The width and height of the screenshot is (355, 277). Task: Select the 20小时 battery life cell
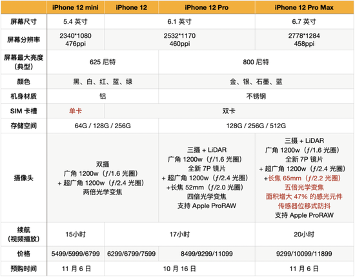[304, 234]
